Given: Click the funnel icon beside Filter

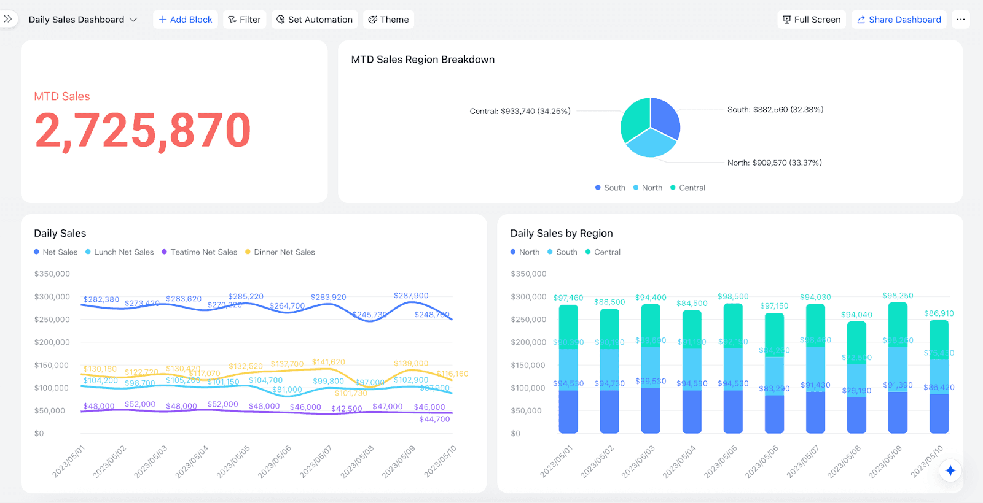Looking at the screenshot, I should click(232, 20).
